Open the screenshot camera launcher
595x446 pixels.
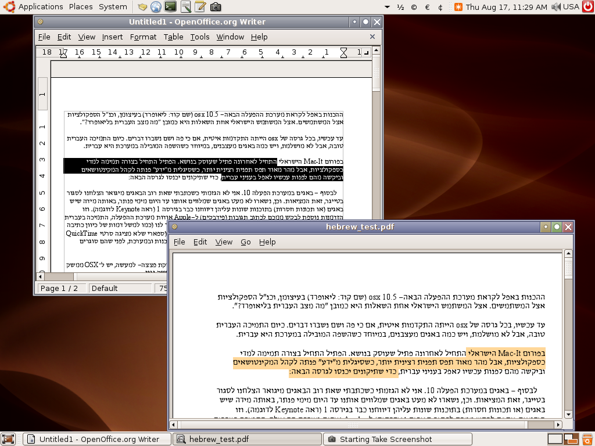point(215,7)
